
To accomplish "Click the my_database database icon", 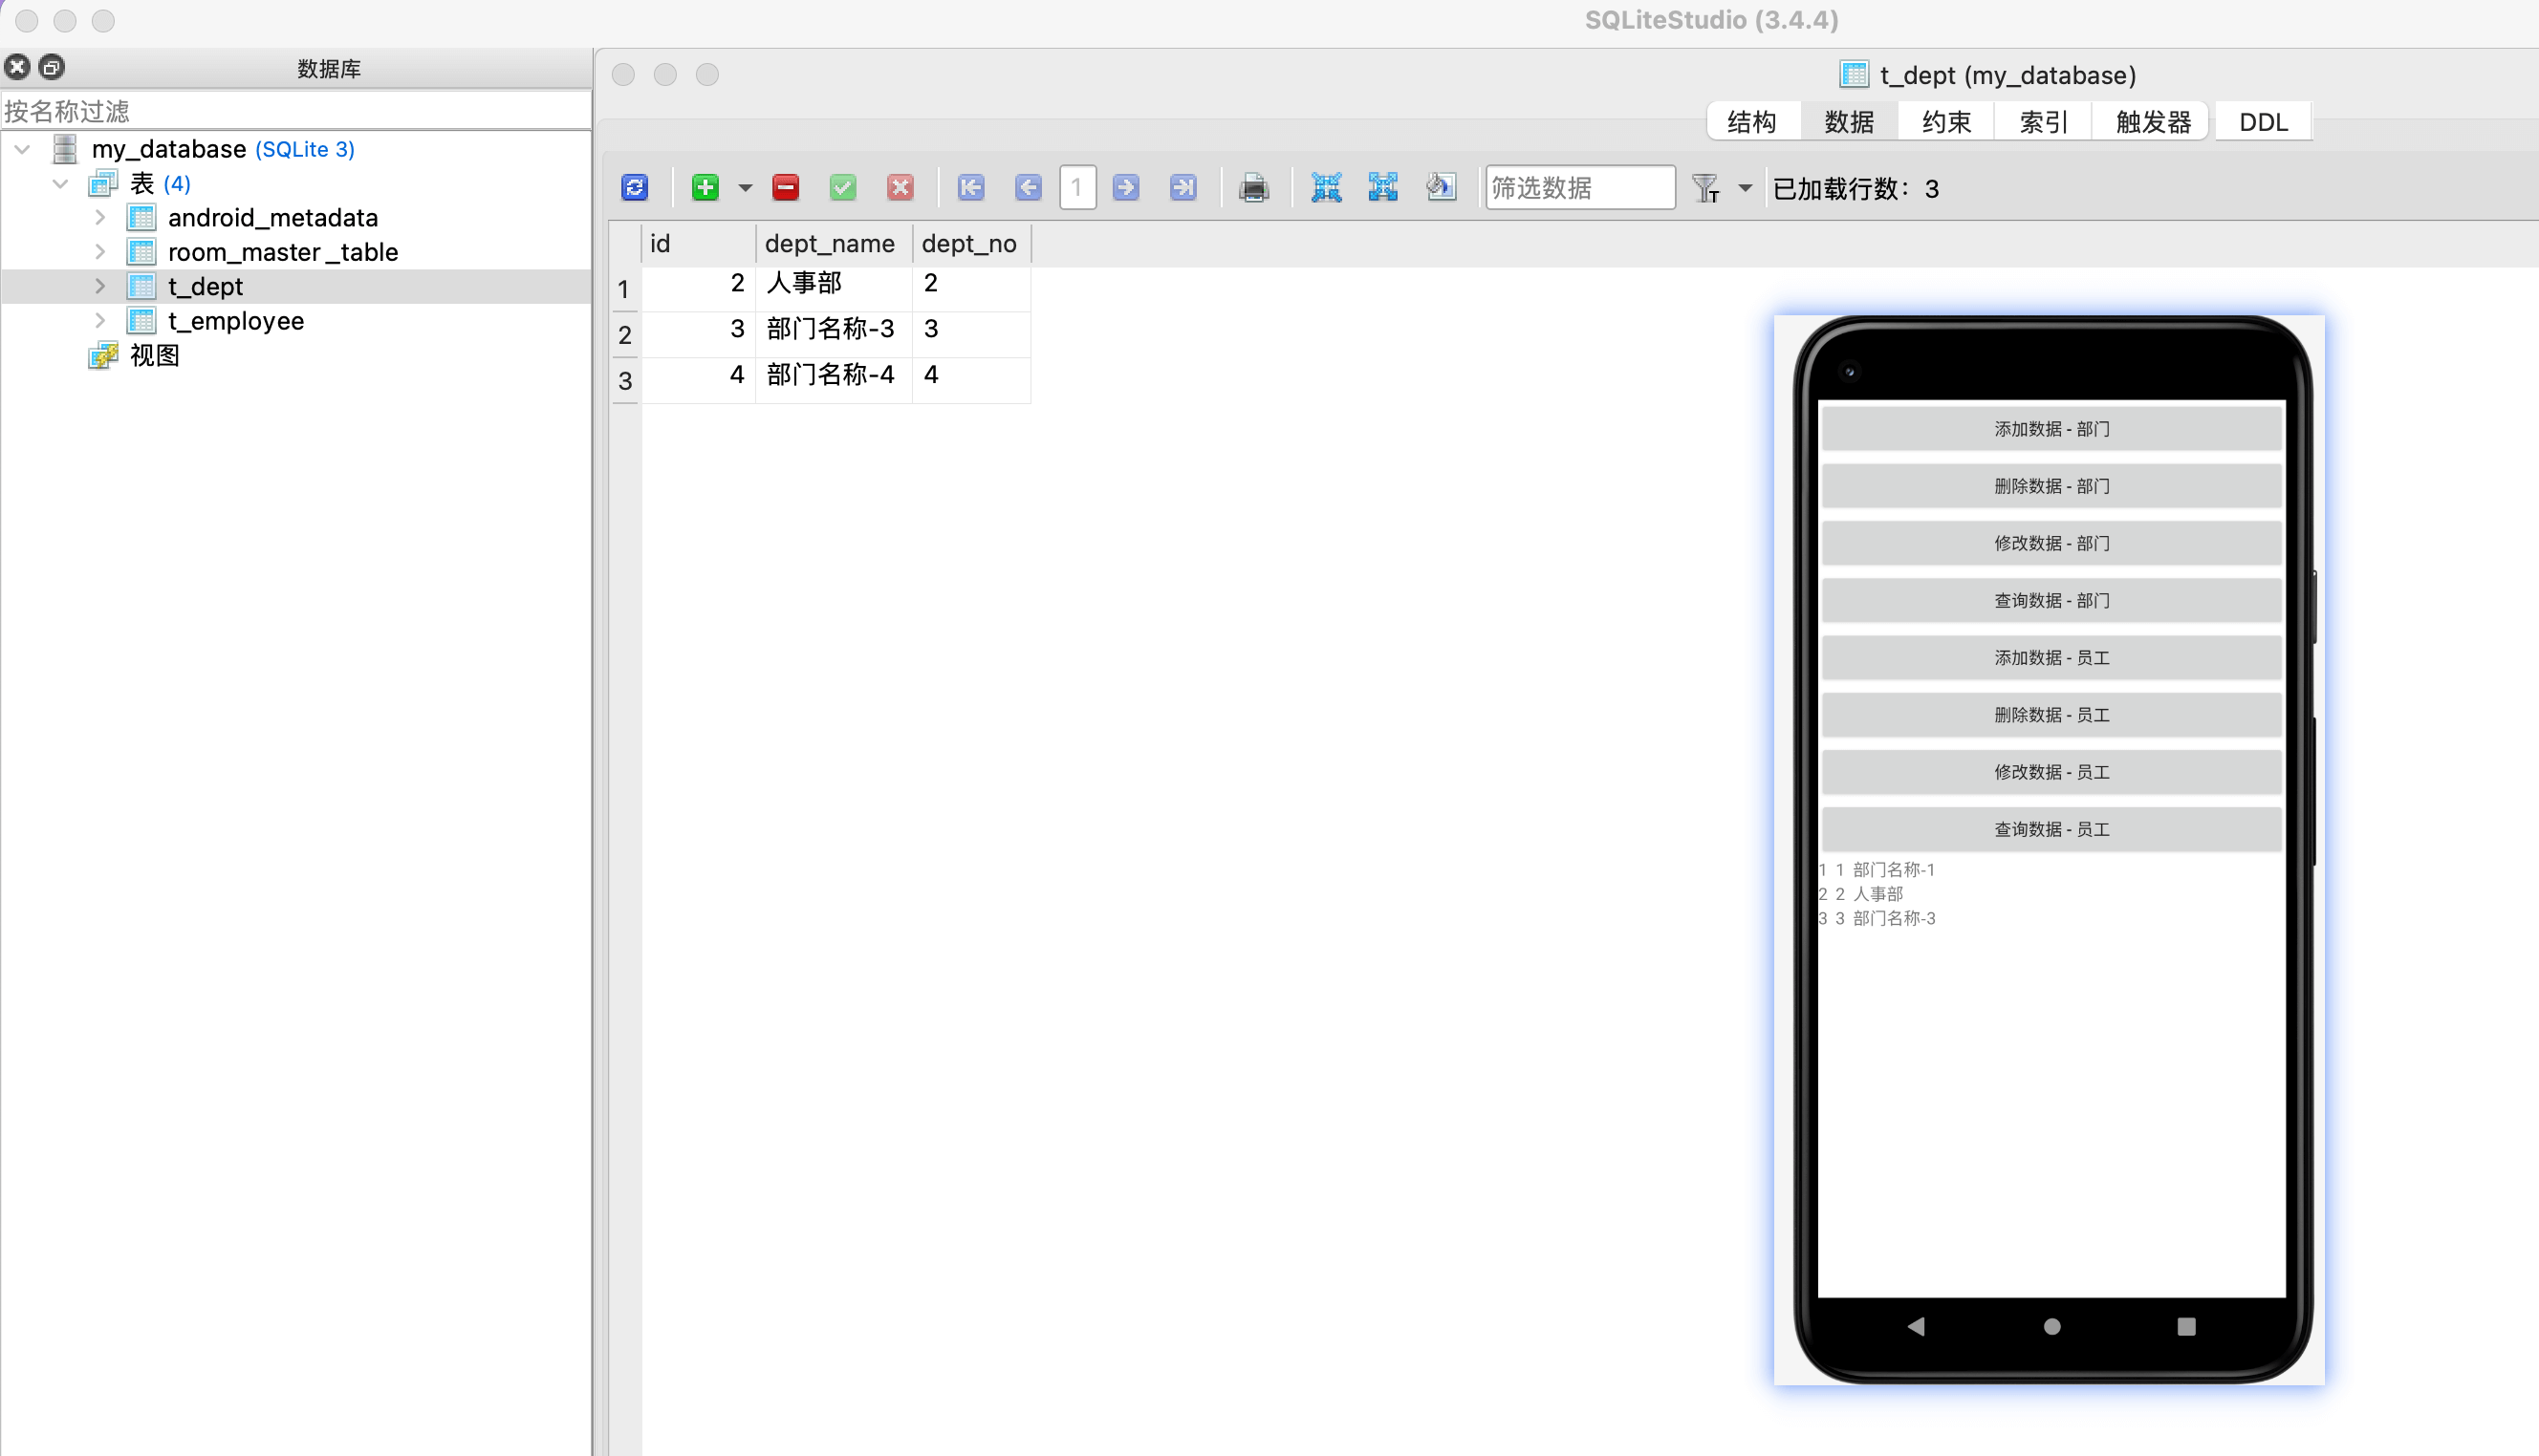I will coord(65,149).
